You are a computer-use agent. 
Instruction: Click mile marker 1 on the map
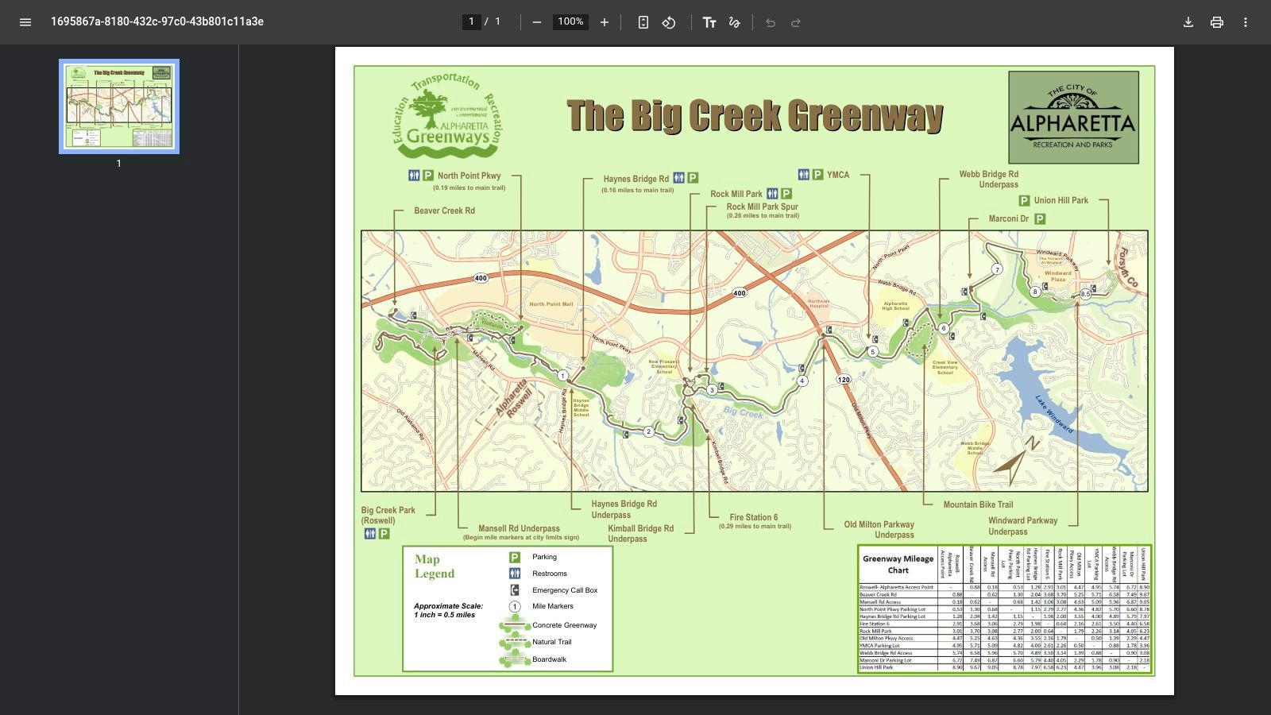tap(562, 376)
